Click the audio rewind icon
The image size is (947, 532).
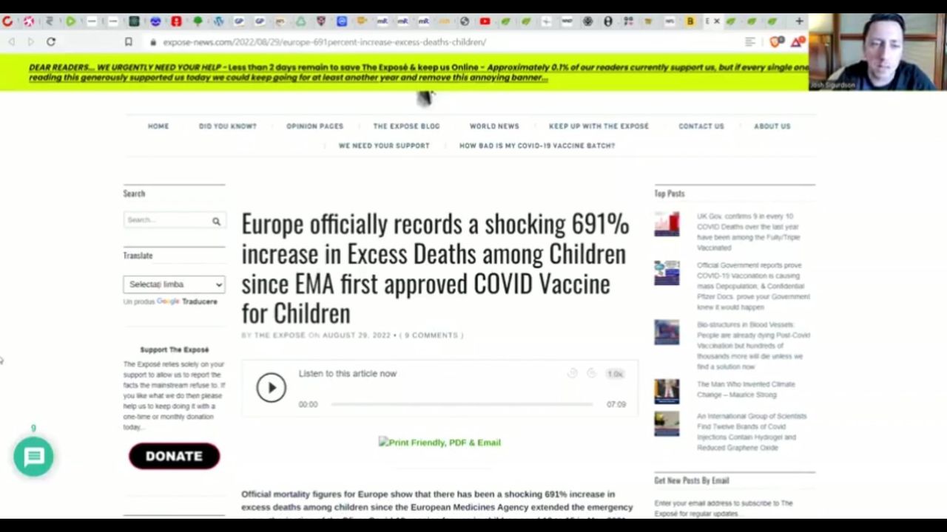click(x=572, y=374)
